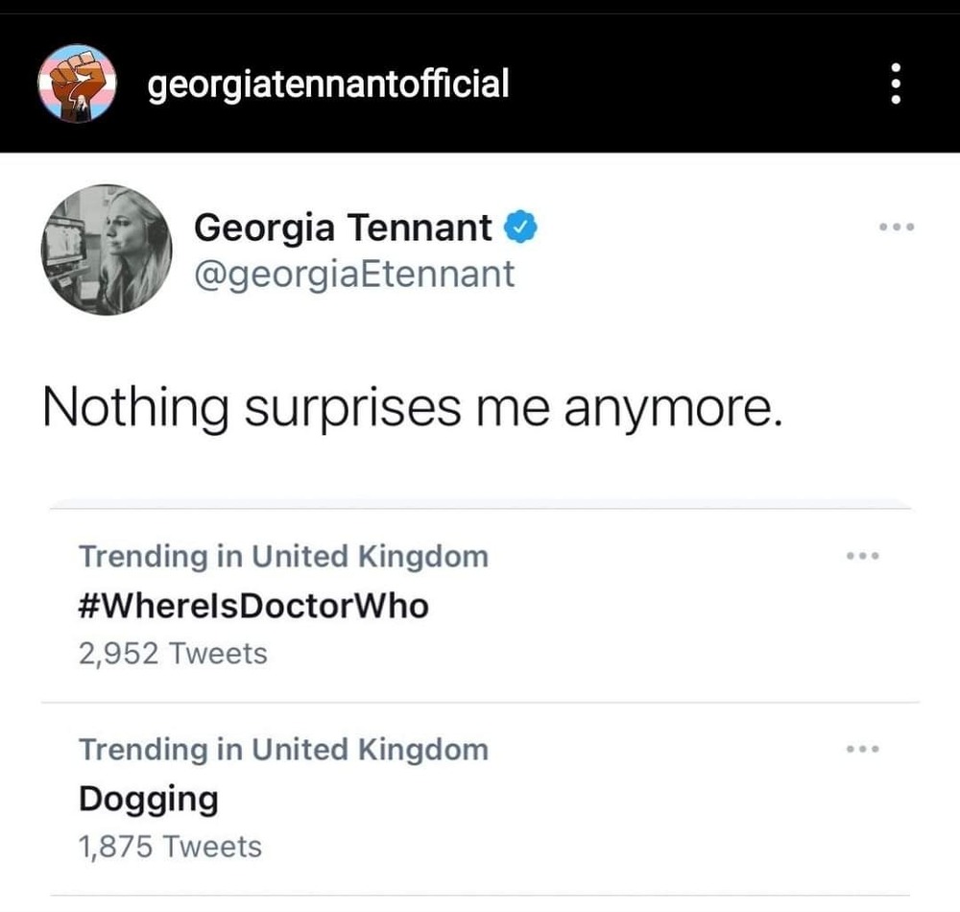The image size is (960, 912).
Task: Open the georgiatennantofficial Instagram username
Action: coord(328,84)
